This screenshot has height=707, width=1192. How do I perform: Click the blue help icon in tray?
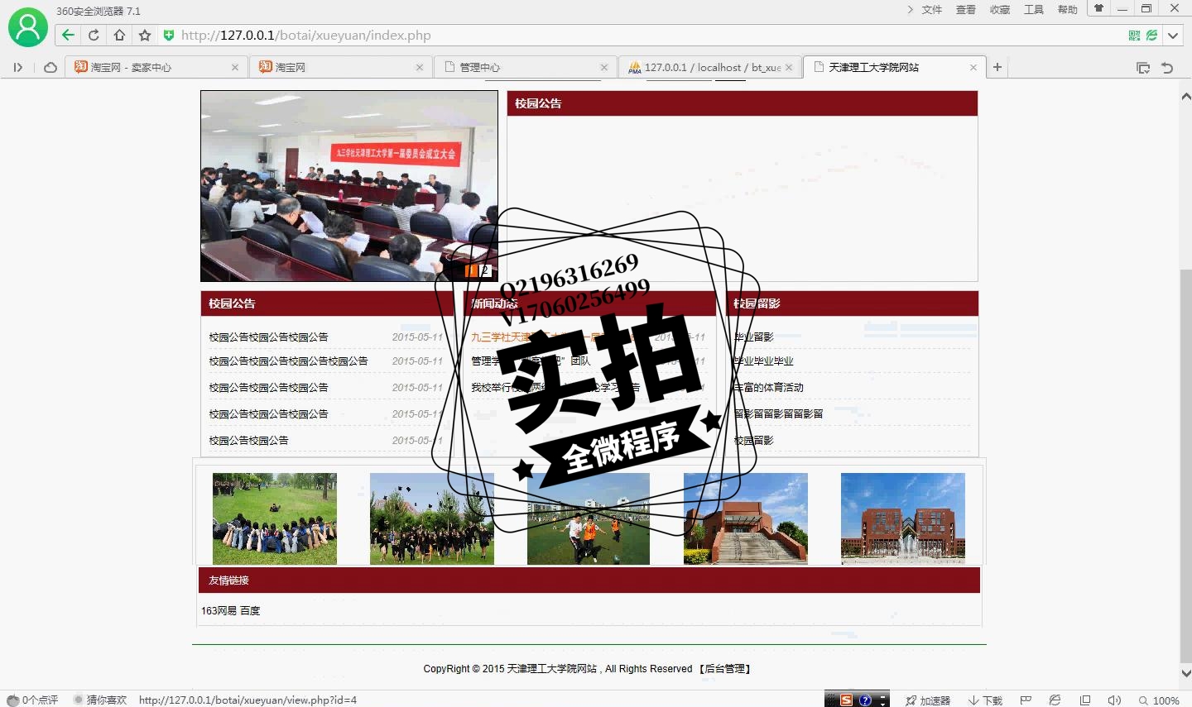coord(865,700)
